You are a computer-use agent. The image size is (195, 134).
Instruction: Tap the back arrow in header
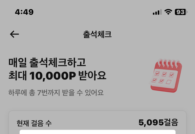coord(14,34)
